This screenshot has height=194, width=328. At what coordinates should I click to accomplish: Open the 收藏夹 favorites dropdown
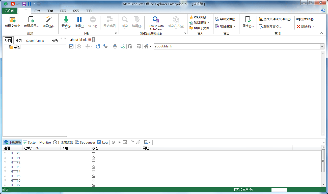pos(208,17)
